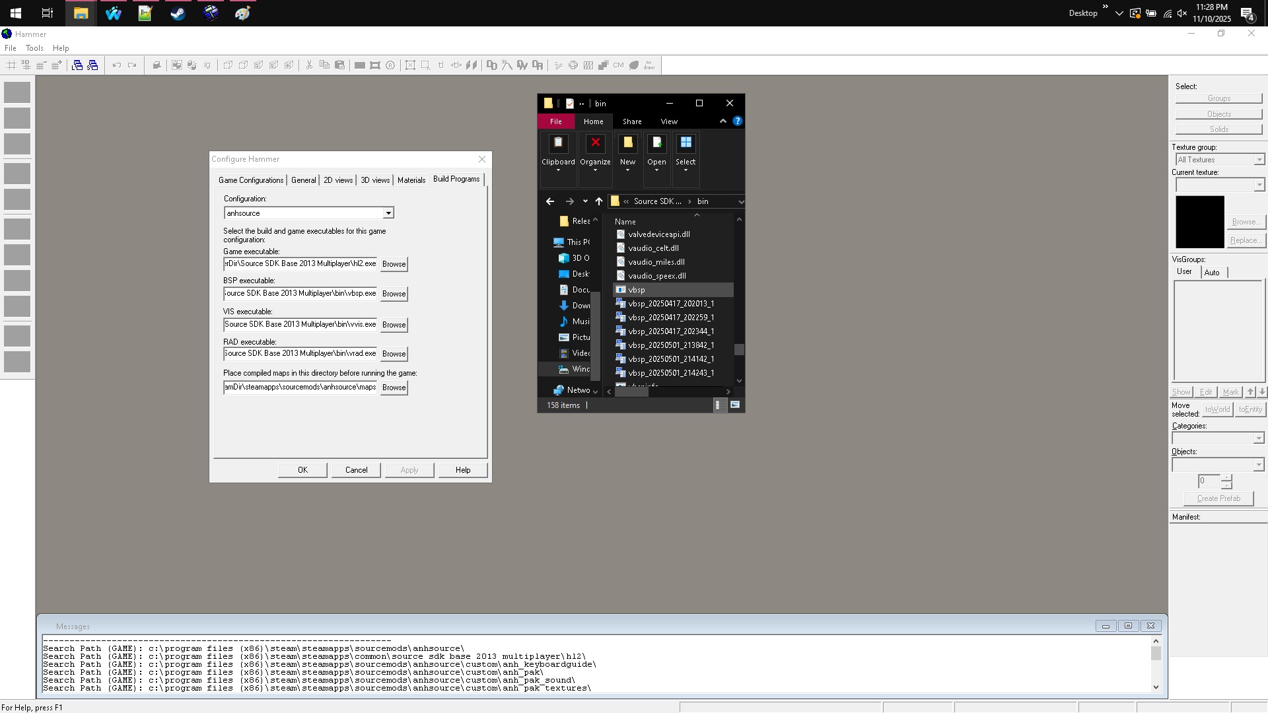
Task: Toggle the 'tl' texture lock icon
Action: click(x=441, y=65)
